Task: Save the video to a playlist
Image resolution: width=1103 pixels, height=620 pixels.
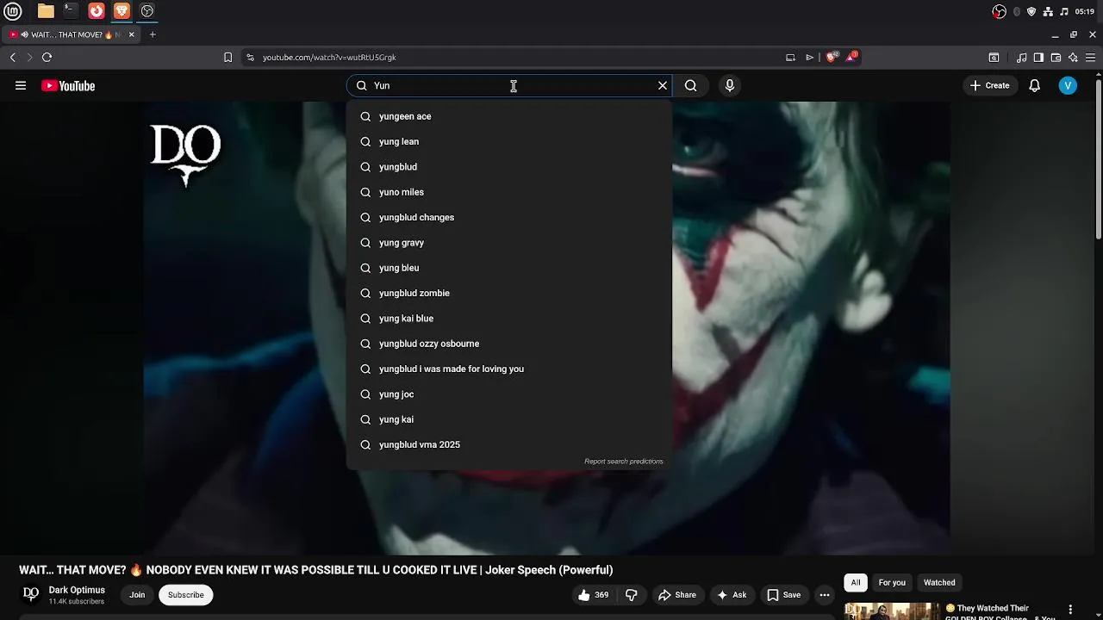Action: click(x=784, y=595)
